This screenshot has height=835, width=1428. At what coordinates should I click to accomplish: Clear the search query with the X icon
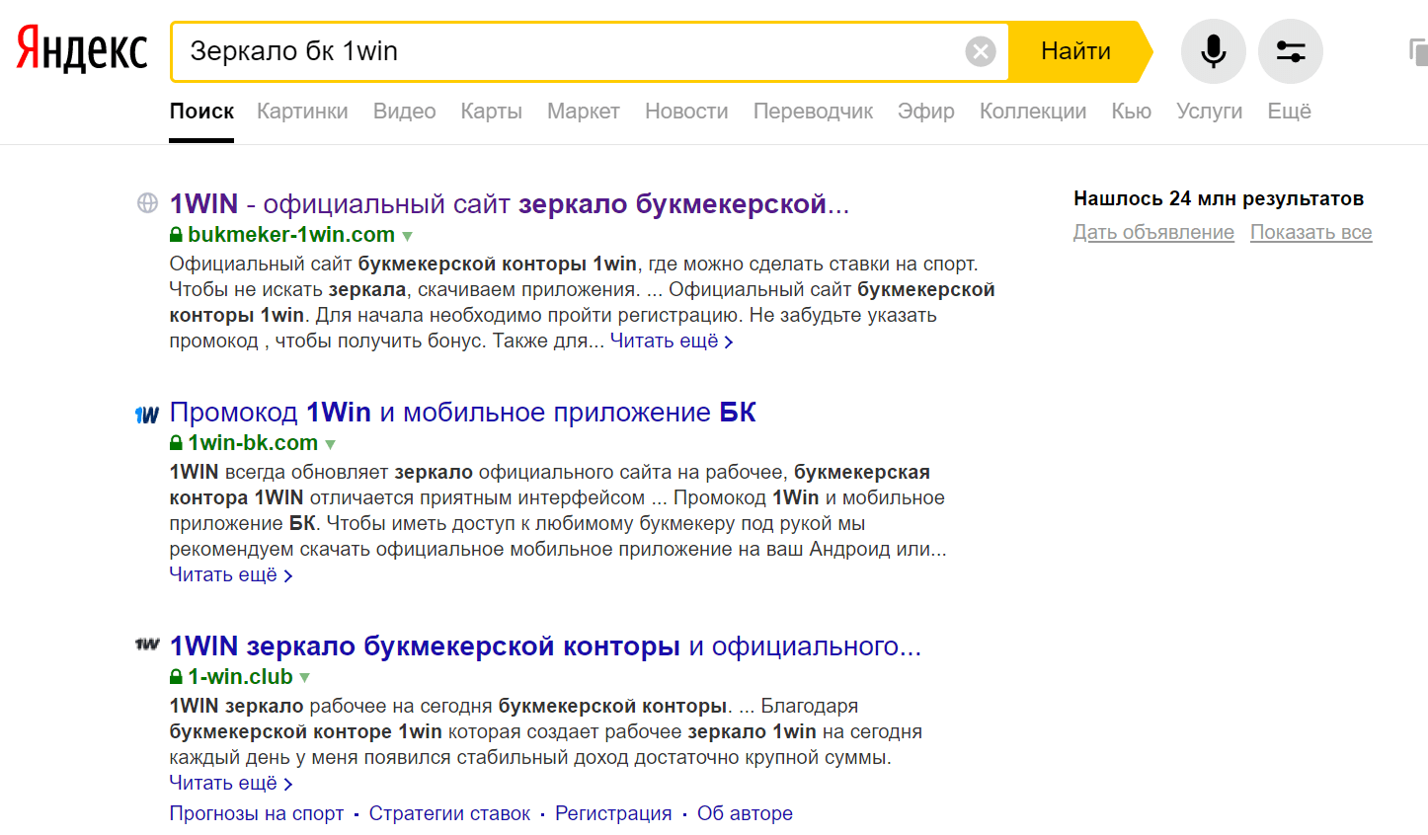pos(980,50)
